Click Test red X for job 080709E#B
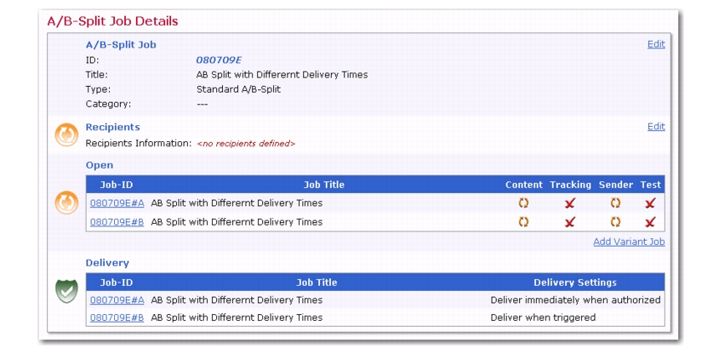 [650, 222]
